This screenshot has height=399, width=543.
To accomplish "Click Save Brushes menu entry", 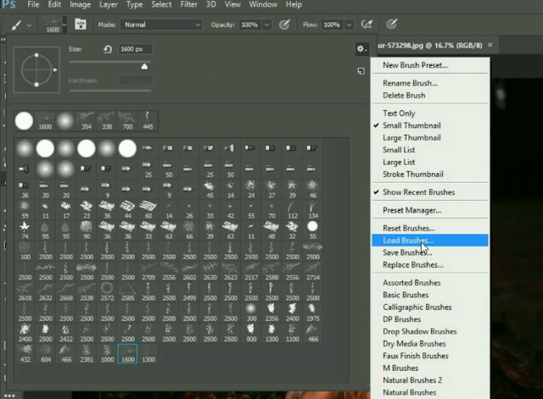I will [407, 252].
